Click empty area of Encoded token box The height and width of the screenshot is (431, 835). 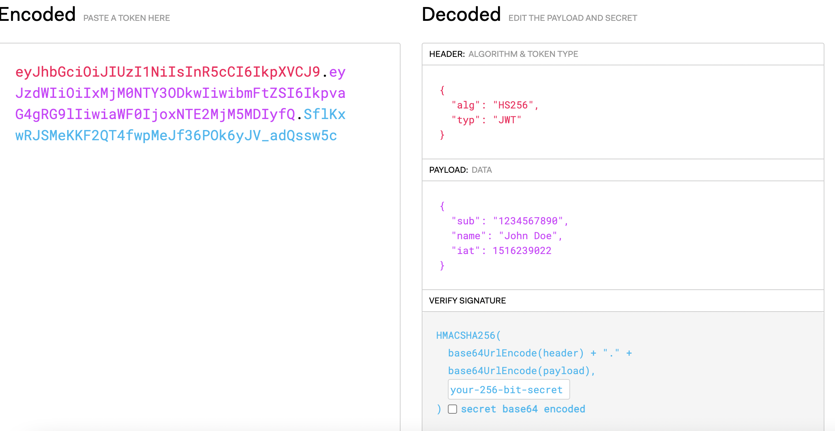click(200, 283)
